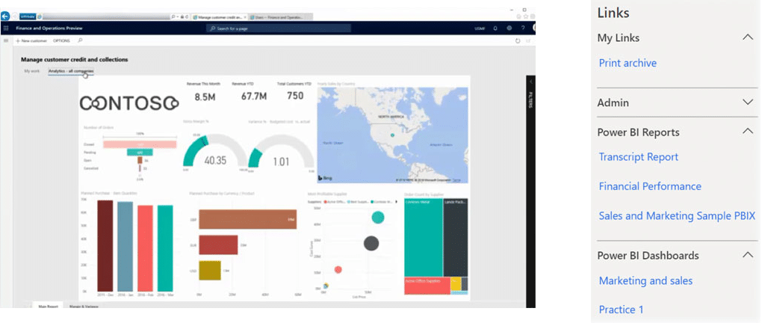Click the help question mark icon
The width and height of the screenshot is (762, 323).
click(x=523, y=28)
